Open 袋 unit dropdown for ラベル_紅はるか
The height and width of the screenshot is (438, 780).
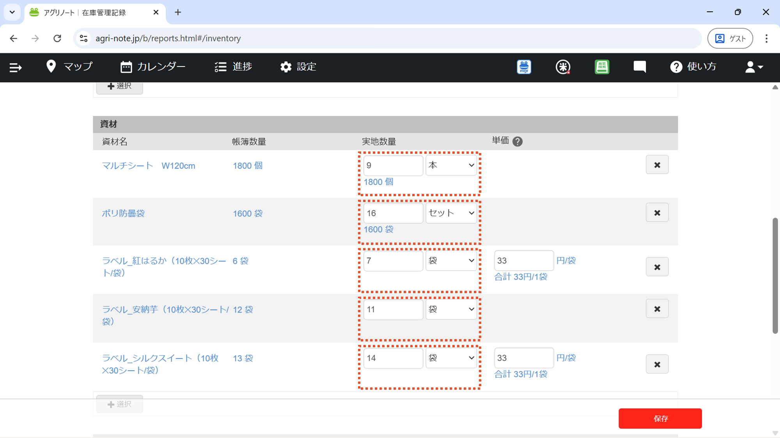[451, 260]
